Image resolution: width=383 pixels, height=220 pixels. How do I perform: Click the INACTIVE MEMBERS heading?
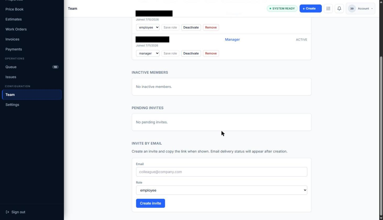click(150, 72)
